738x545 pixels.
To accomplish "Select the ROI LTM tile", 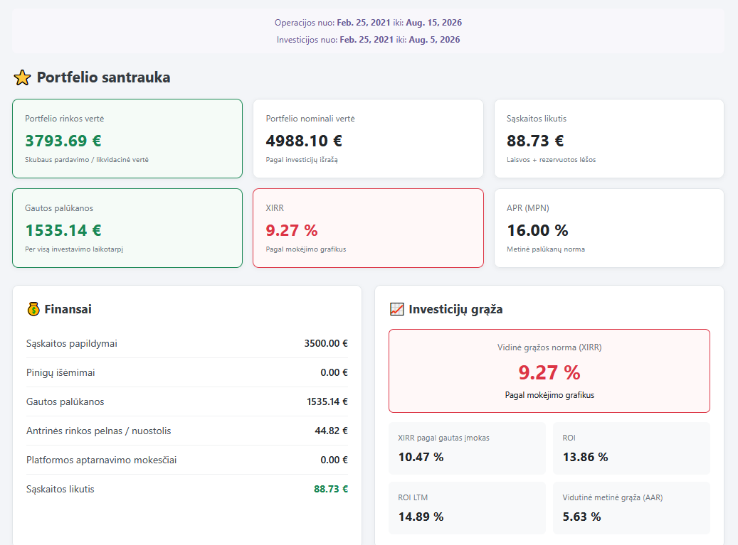I will 468,508.
